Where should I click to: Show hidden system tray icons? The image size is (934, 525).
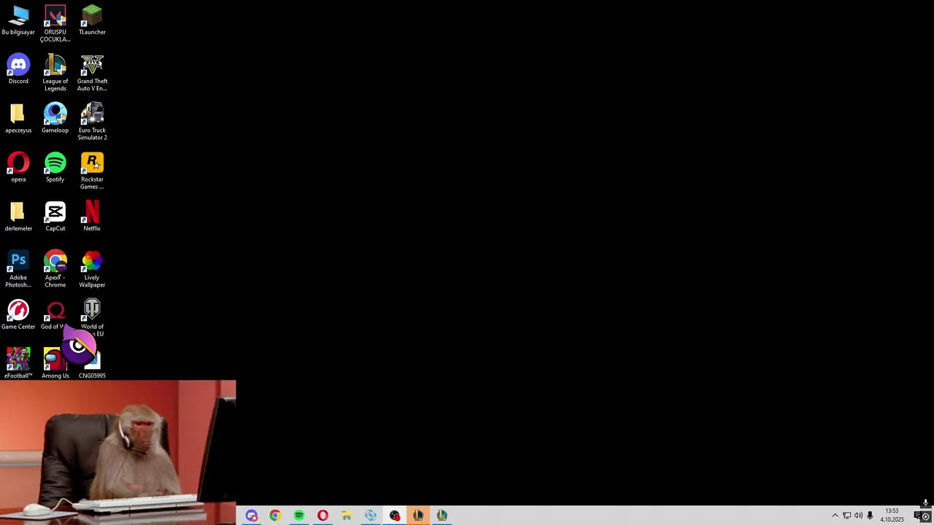click(x=835, y=516)
